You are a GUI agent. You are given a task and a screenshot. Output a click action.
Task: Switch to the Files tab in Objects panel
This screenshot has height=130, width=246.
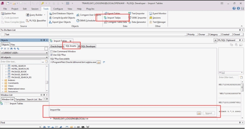click(x=13, y=45)
